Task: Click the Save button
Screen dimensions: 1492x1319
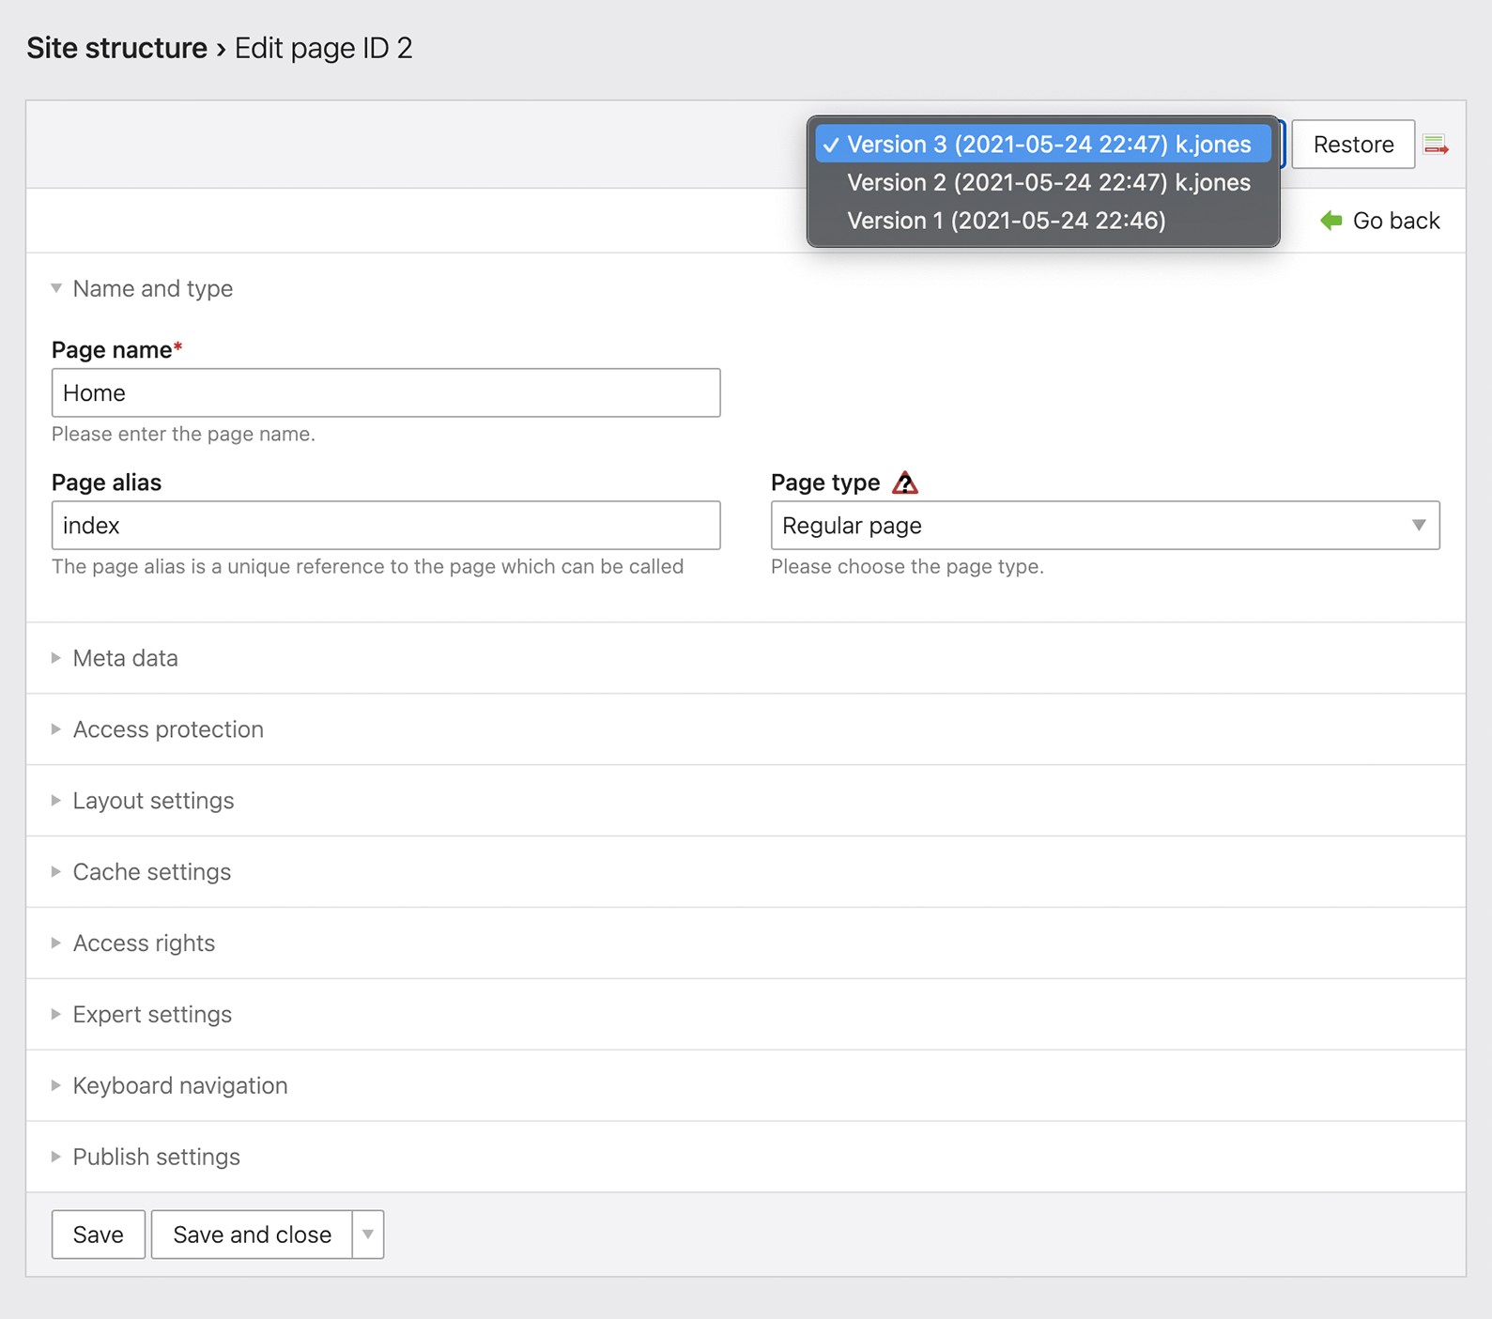Action: pos(99,1235)
